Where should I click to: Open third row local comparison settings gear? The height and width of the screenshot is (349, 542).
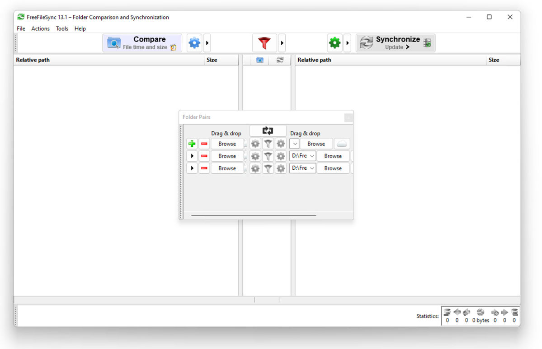click(x=255, y=168)
